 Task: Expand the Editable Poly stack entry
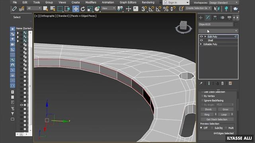(x=201, y=44)
